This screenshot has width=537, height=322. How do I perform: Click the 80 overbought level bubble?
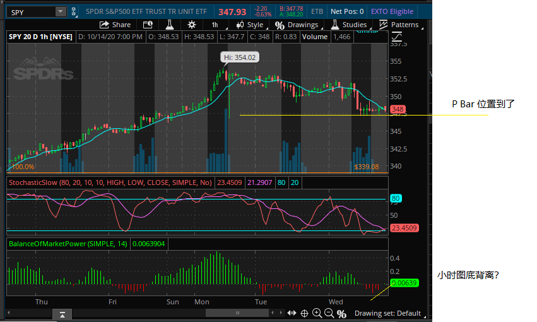click(x=396, y=198)
